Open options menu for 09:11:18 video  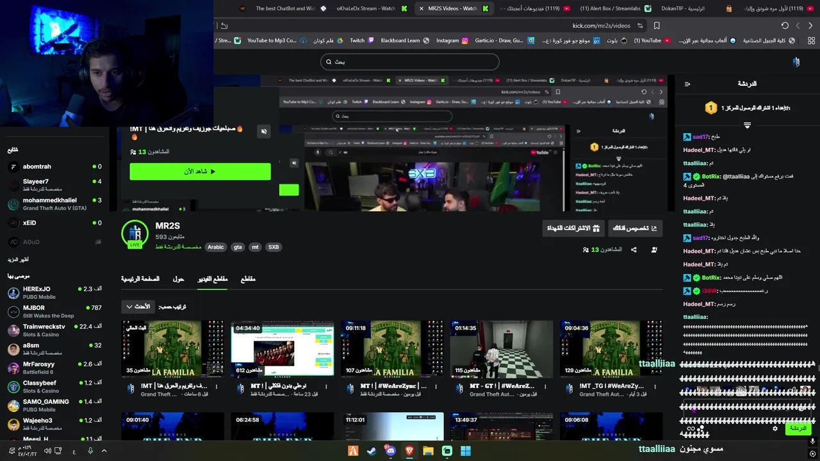436,387
